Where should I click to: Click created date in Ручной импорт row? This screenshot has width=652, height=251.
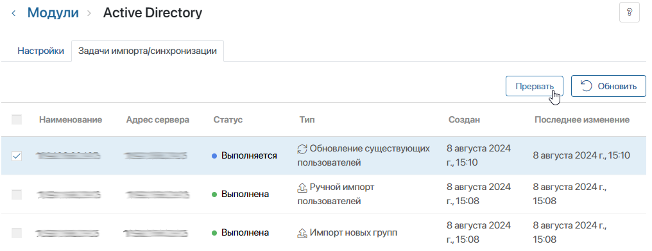point(479,195)
